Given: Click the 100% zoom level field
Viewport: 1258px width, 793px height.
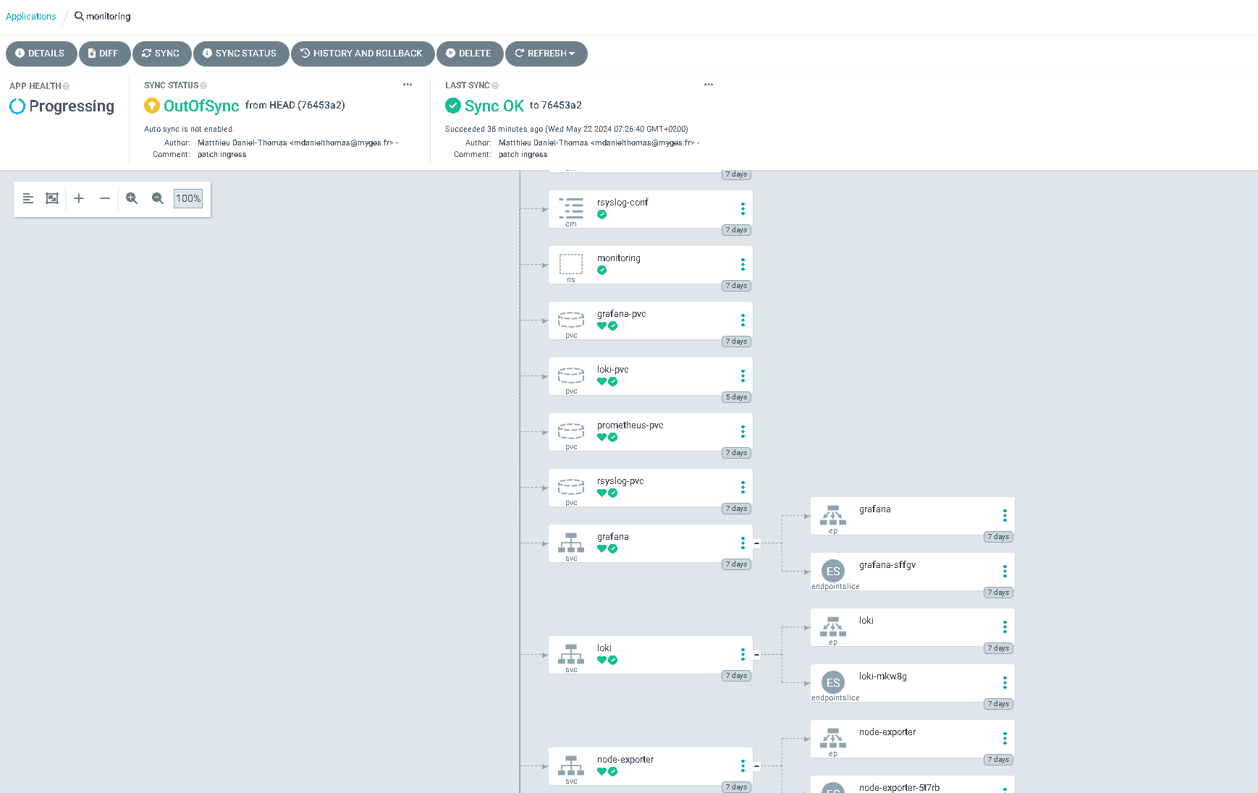Looking at the screenshot, I should tap(188, 198).
